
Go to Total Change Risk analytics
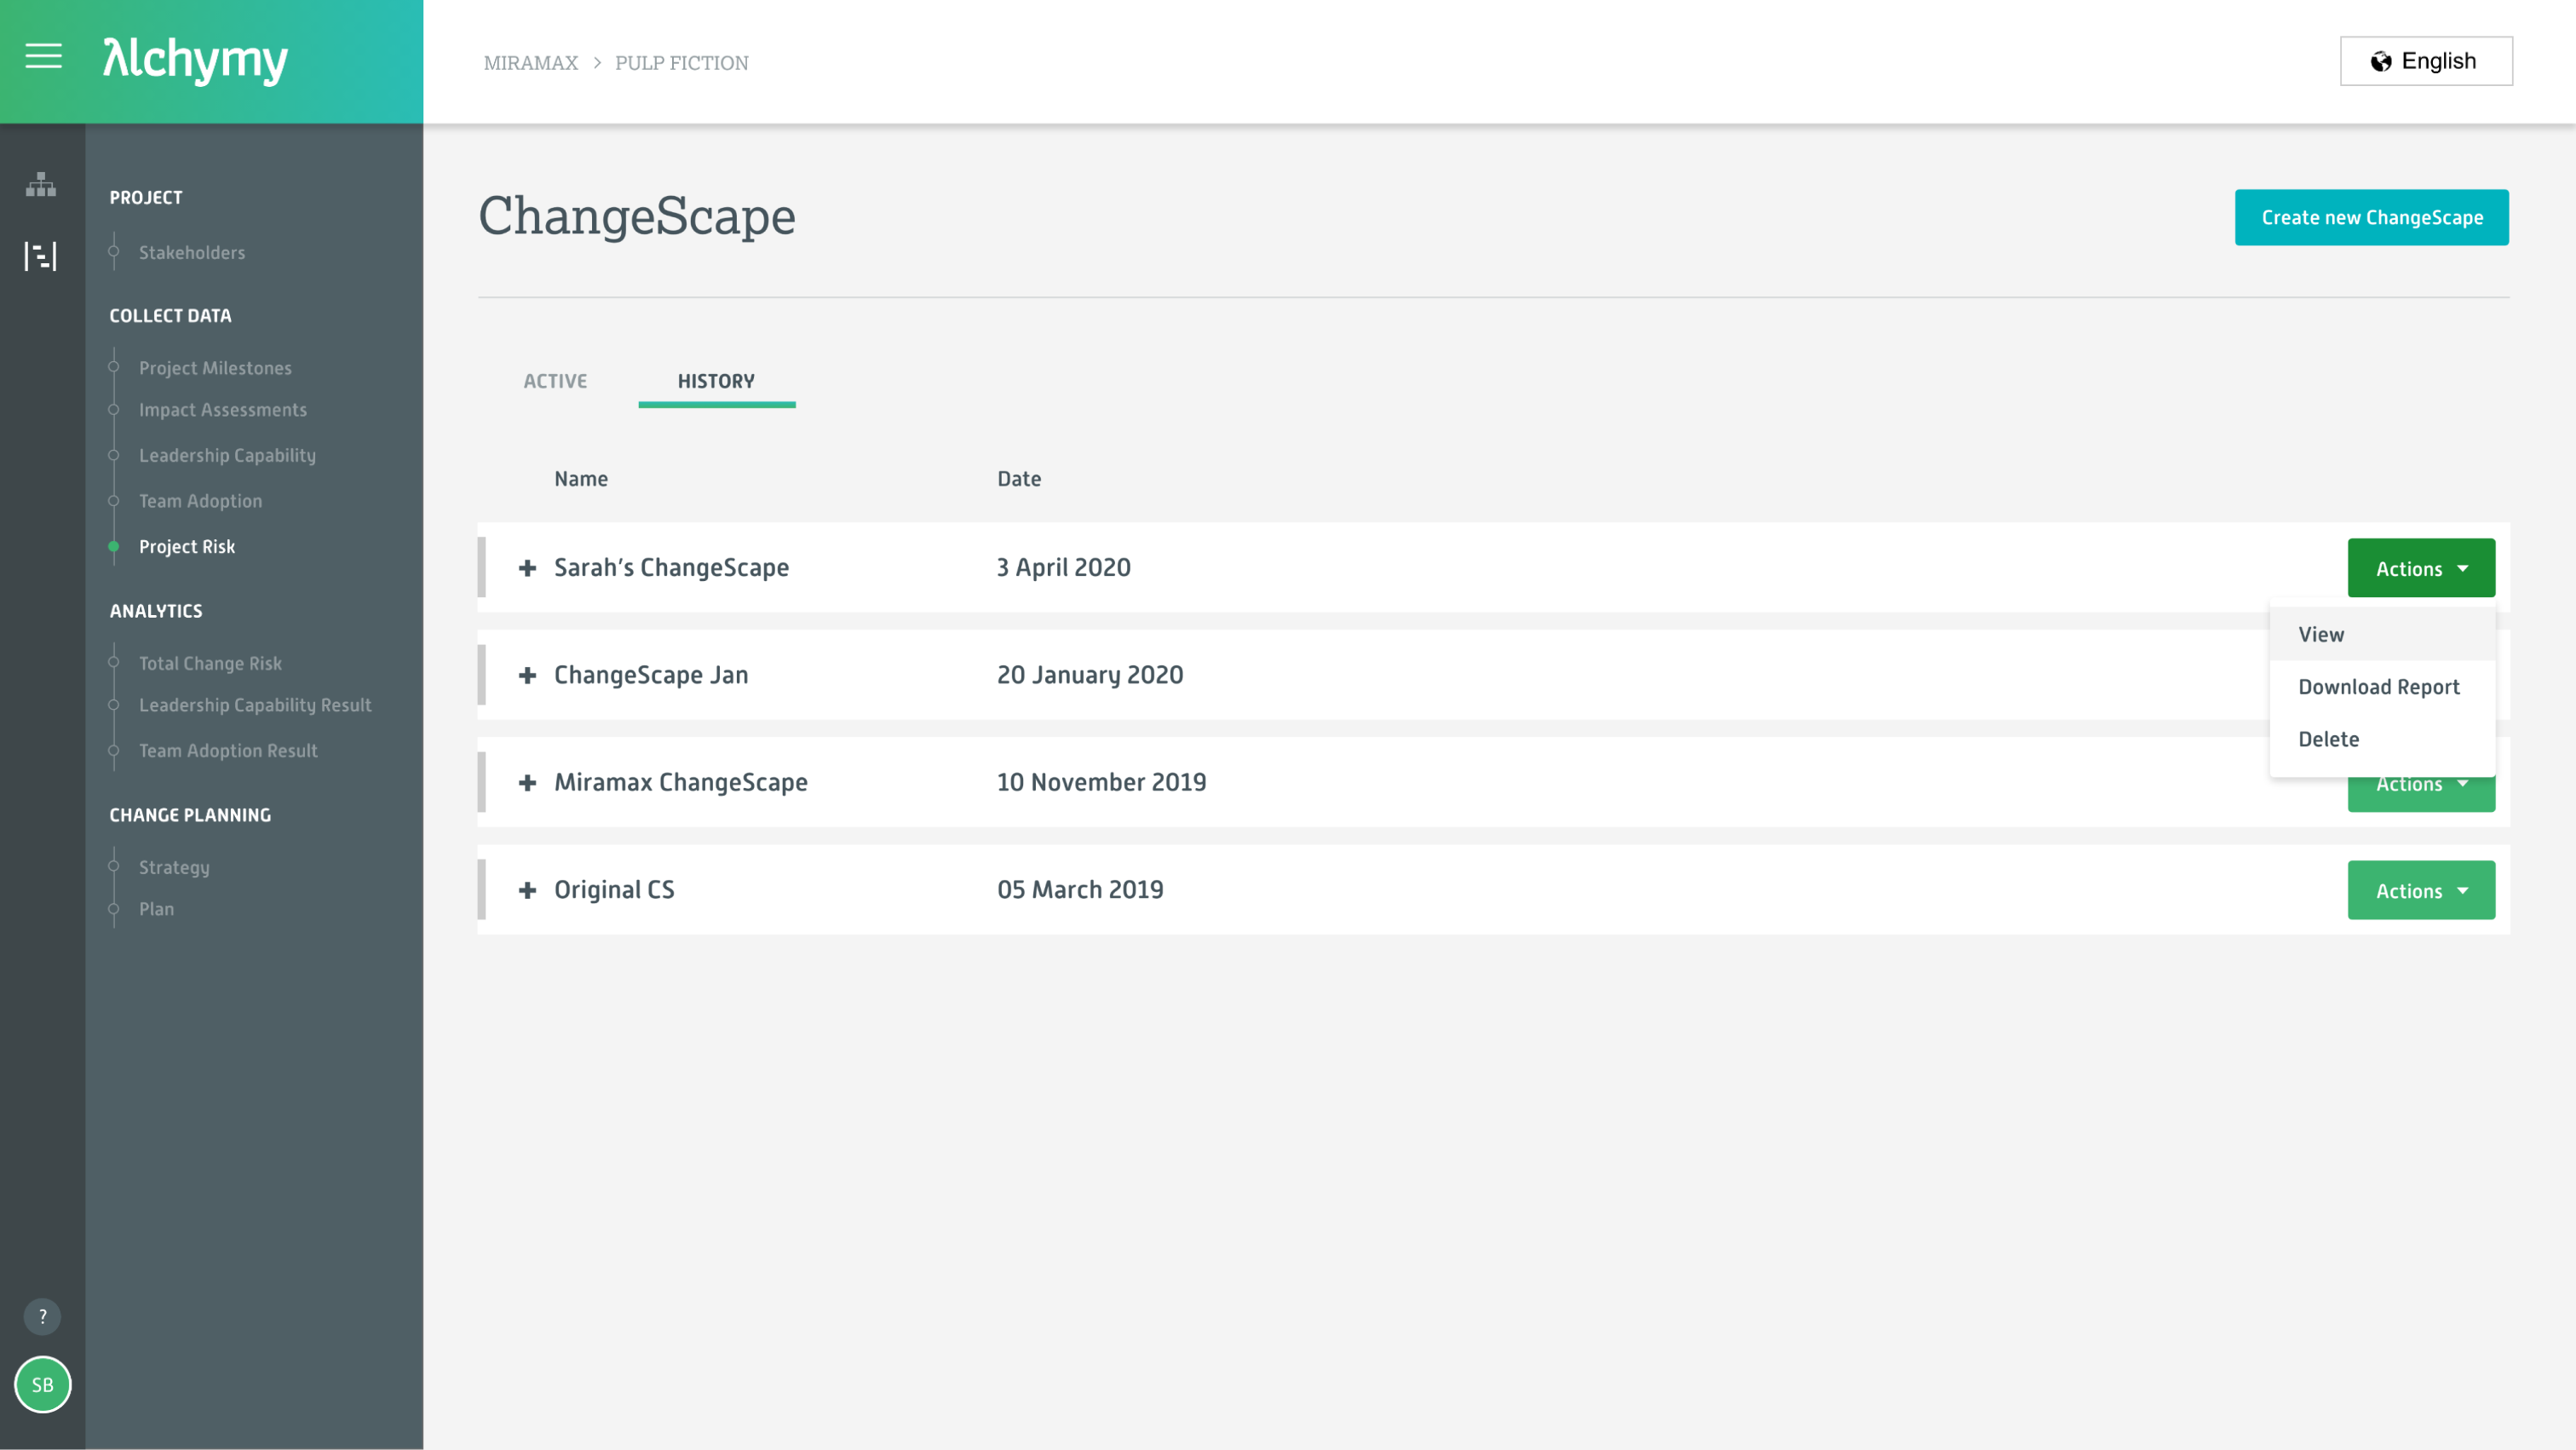(x=210, y=663)
